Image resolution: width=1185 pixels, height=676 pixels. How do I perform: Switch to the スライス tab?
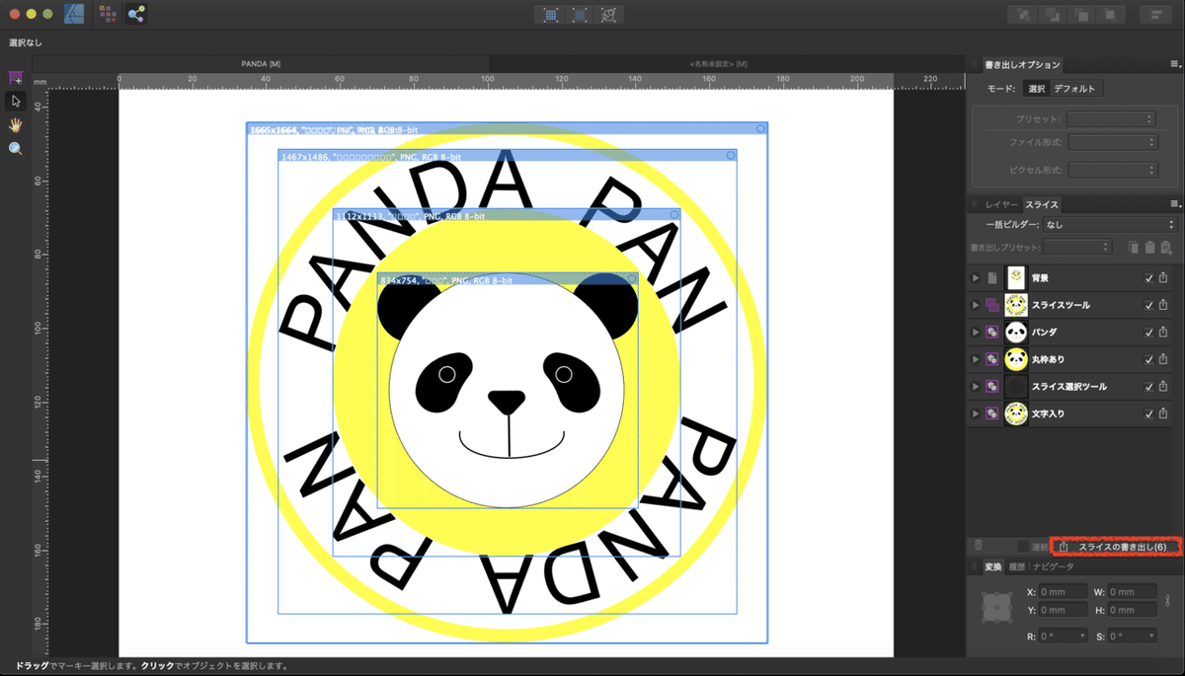[x=1042, y=204]
